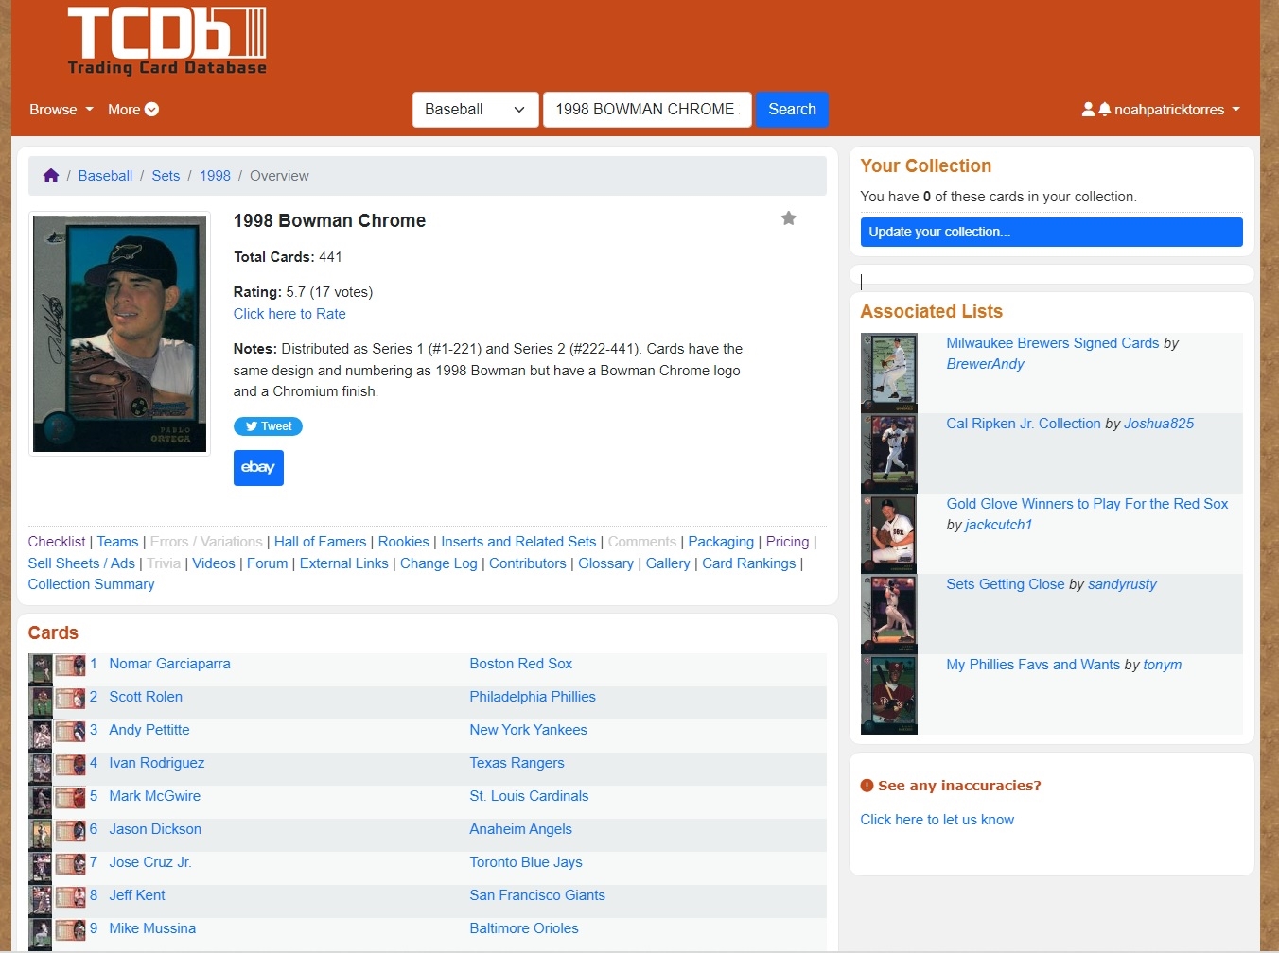
Task: Open External Links page
Action: point(344,563)
